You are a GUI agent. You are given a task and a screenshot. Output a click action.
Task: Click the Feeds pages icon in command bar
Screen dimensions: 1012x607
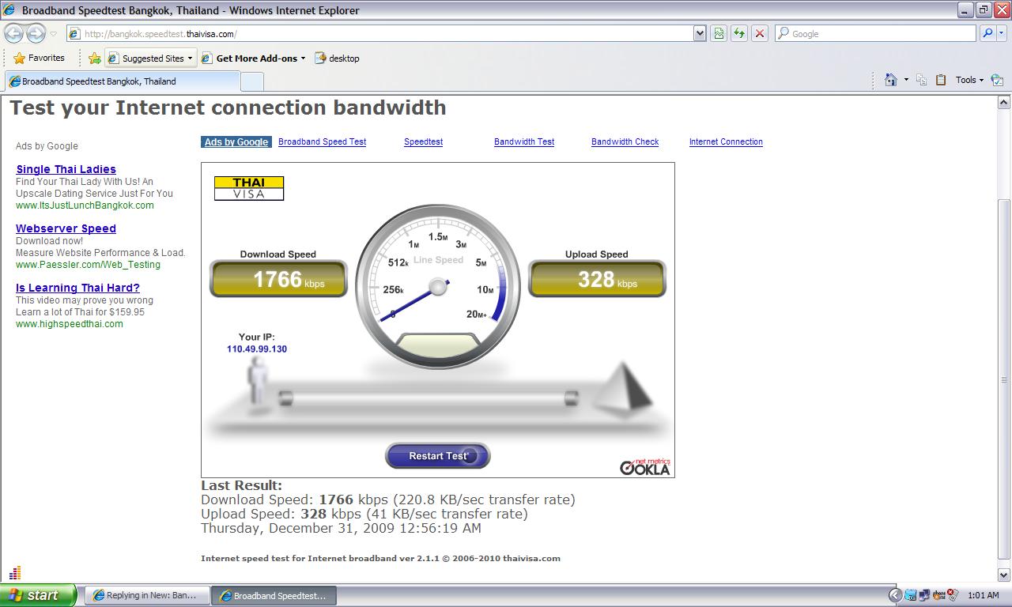(x=921, y=79)
